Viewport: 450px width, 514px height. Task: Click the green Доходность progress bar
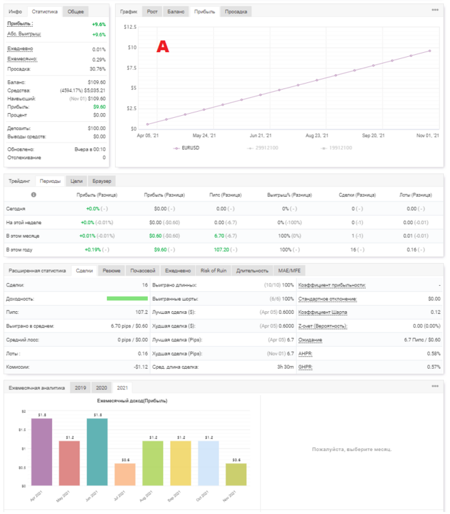pyautogui.click(x=127, y=298)
